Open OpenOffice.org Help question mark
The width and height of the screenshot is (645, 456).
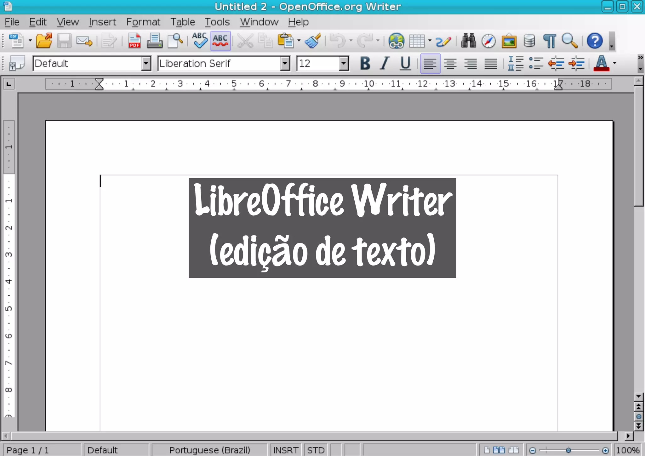595,41
